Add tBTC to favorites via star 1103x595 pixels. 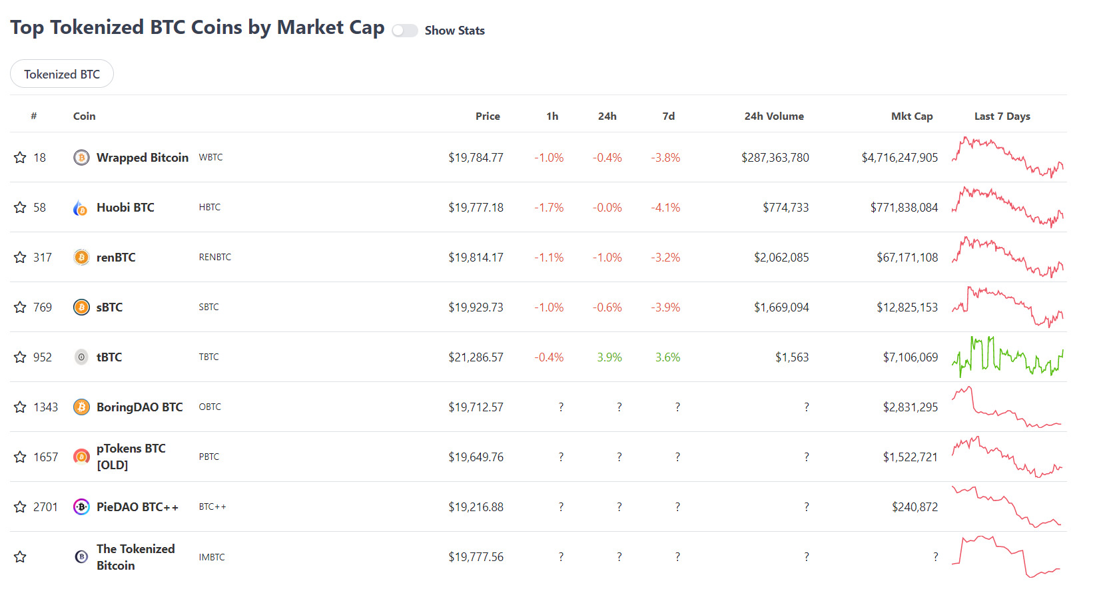tap(20, 357)
